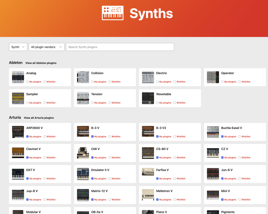Click the Arturia vendor heading
Image resolution: width=268 pixels, height=214 pixels.
15,118
